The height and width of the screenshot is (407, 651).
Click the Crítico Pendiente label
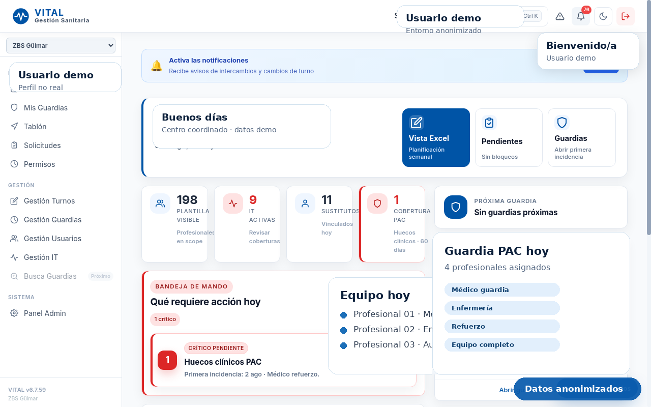(x=216, y=348)
